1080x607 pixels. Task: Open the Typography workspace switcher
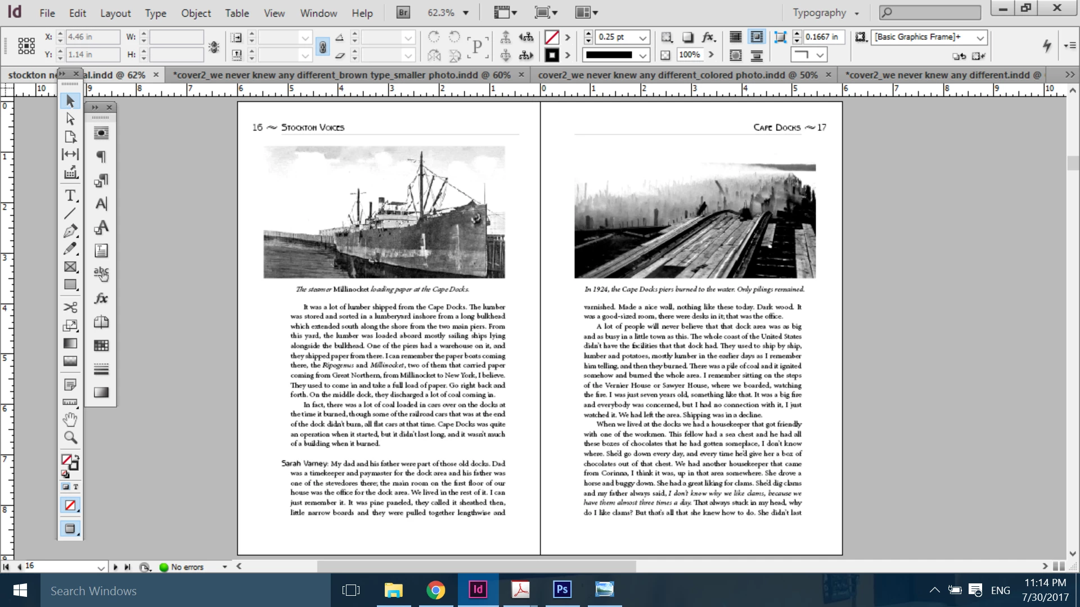click(x=826, y=13)
